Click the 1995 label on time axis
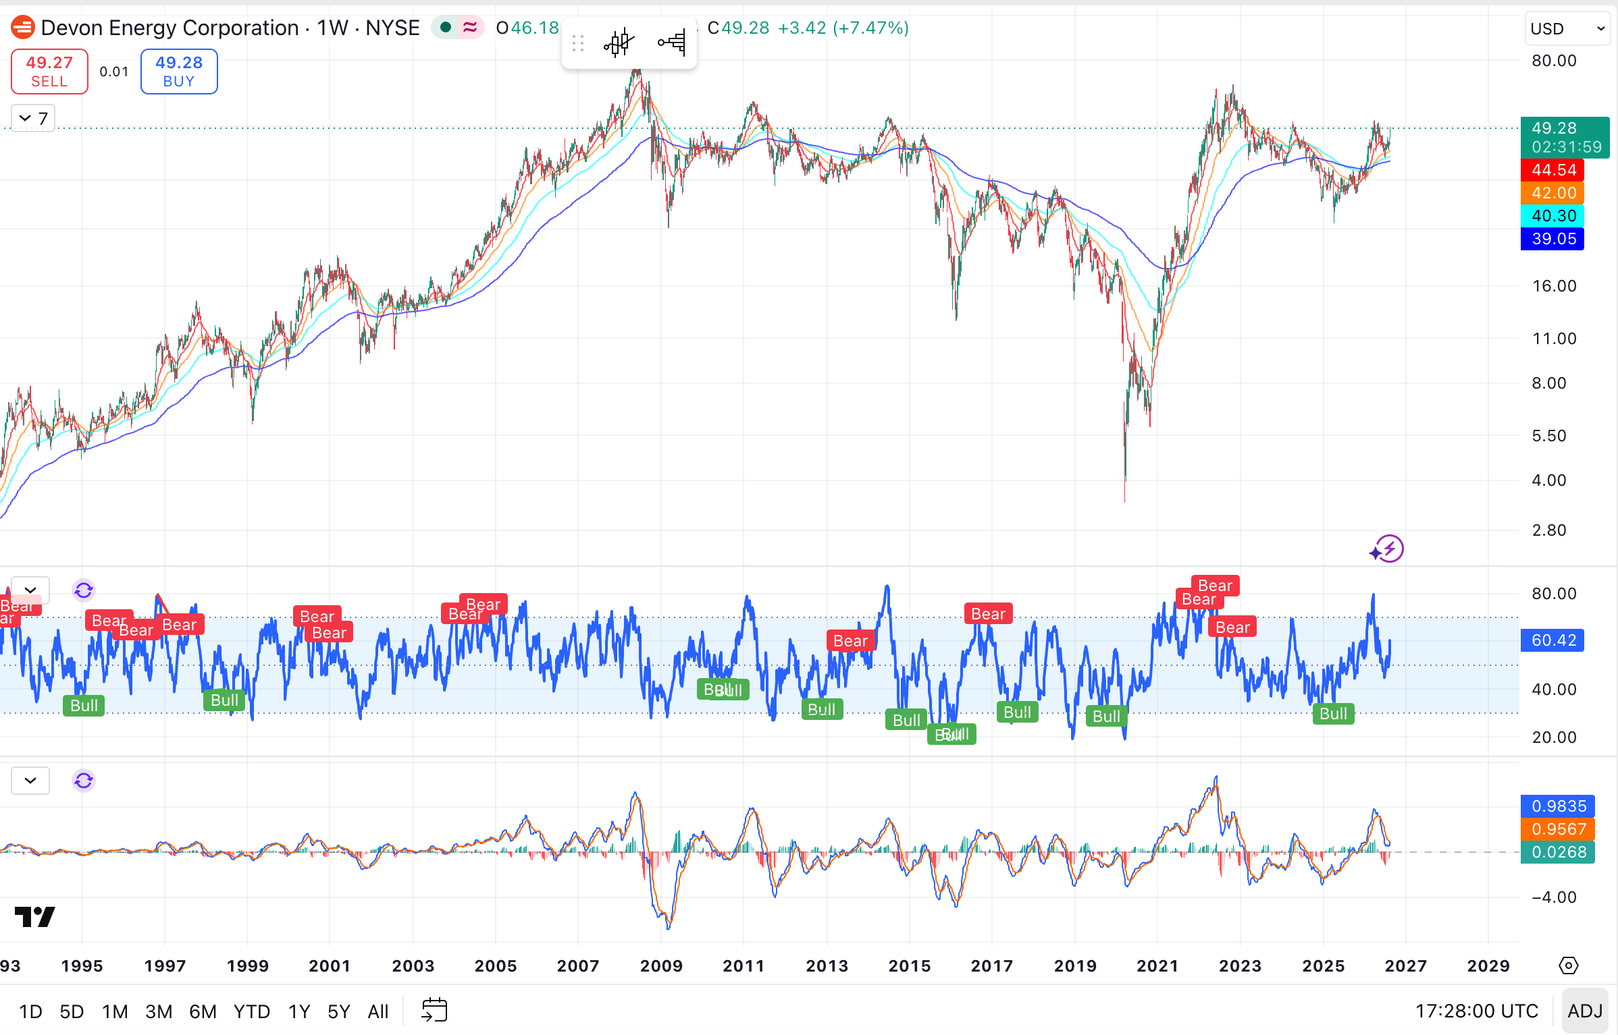The width and height of the screenshot is (1618, 1035). pos(82,966)
